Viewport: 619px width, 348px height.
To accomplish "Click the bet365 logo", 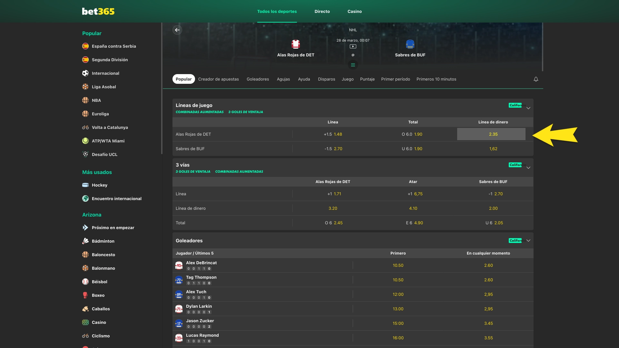I will coord(98,11).
